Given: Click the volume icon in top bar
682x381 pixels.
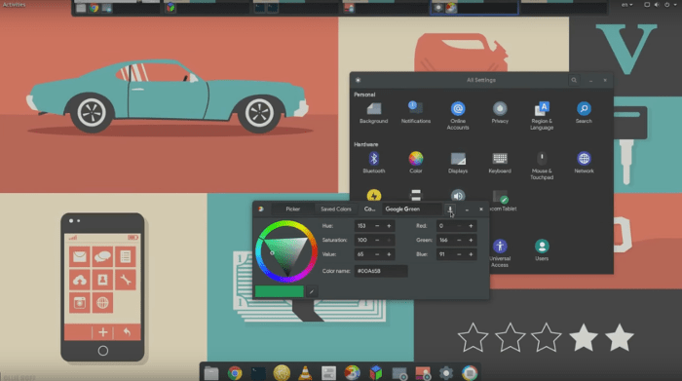Looking at the screenshot, I should [657, 5].
